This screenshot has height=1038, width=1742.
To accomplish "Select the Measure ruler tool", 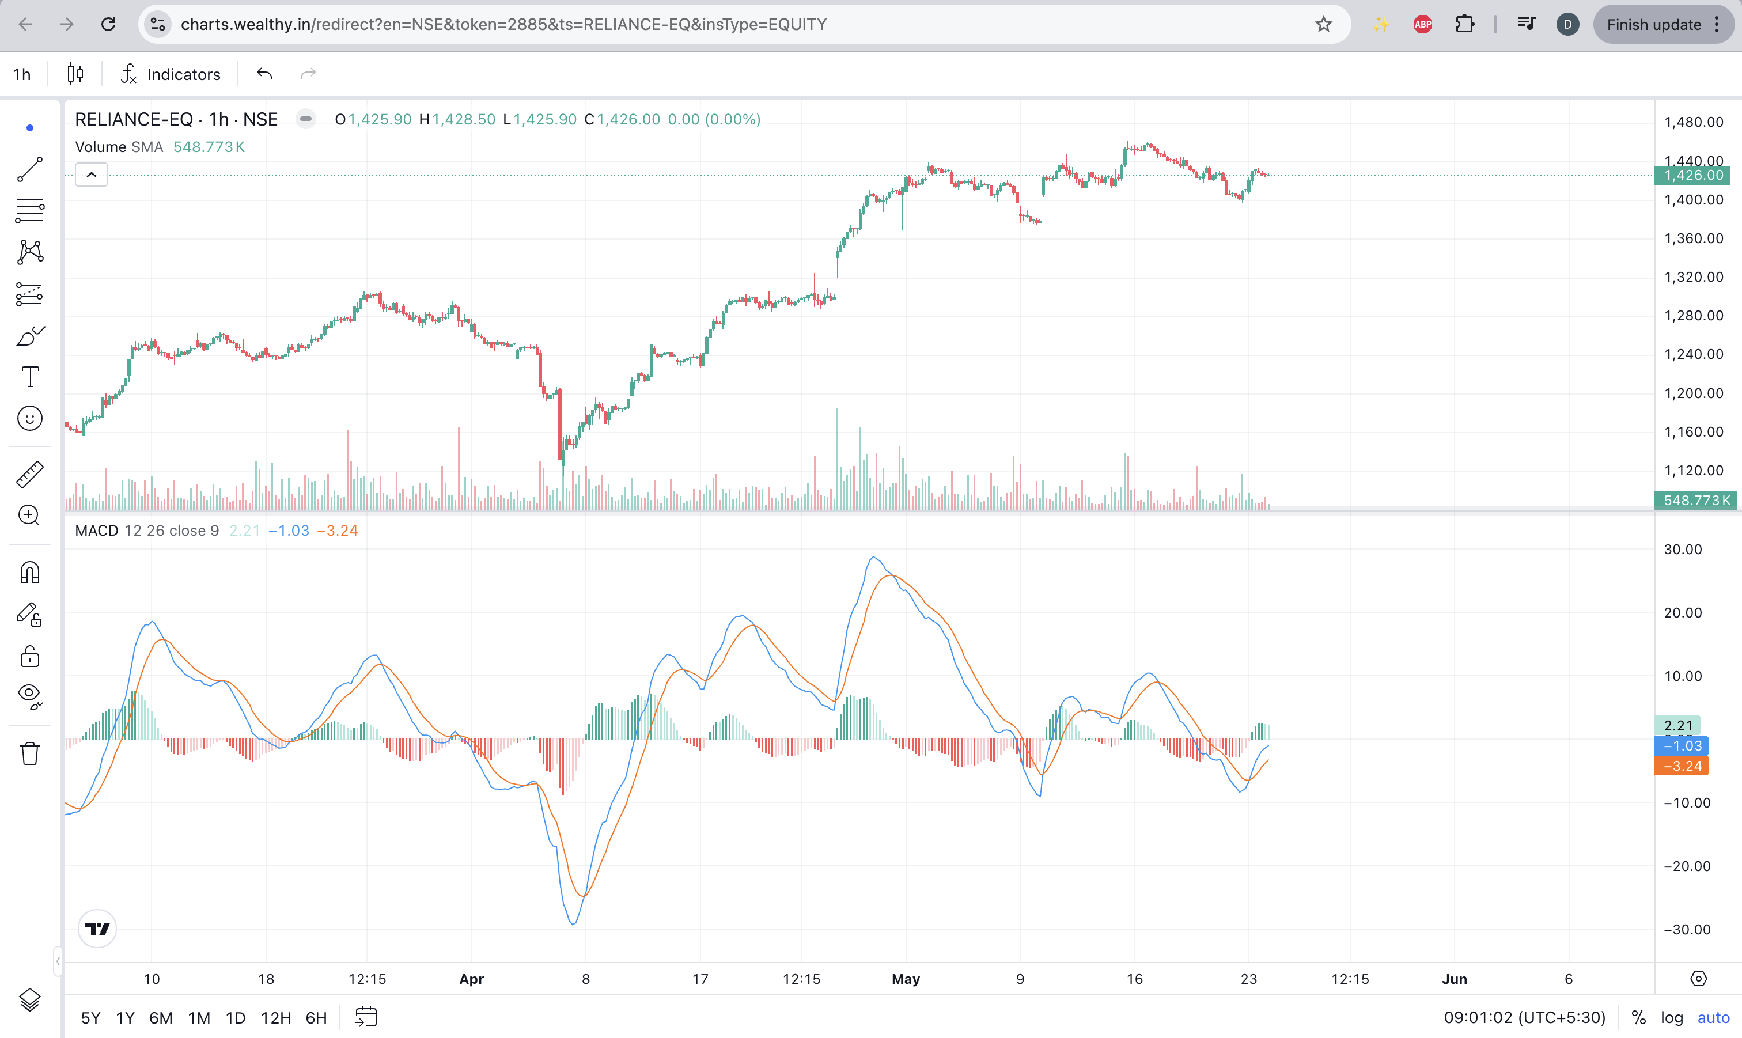I will tap(29, 474).
